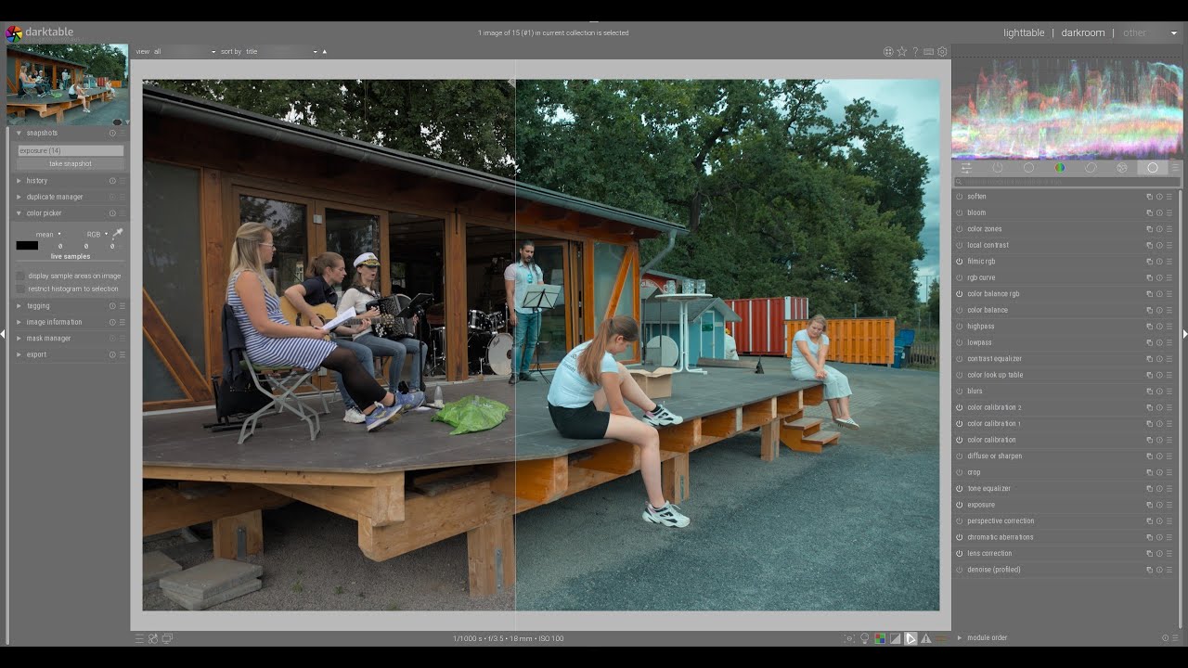Reset the bloom module parameters

click(x=1159, y=212)
